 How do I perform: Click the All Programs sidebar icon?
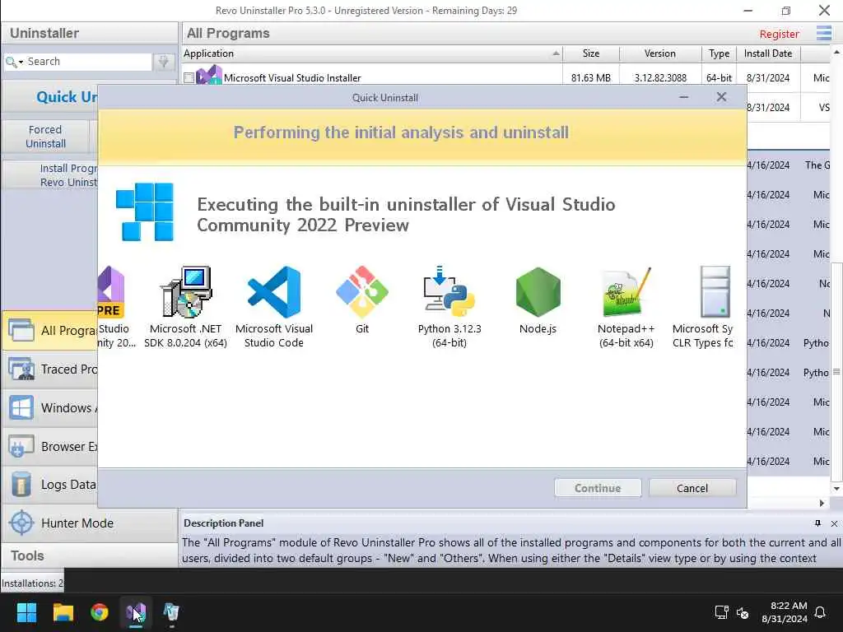pyautogui.click(x=21, y=330)
